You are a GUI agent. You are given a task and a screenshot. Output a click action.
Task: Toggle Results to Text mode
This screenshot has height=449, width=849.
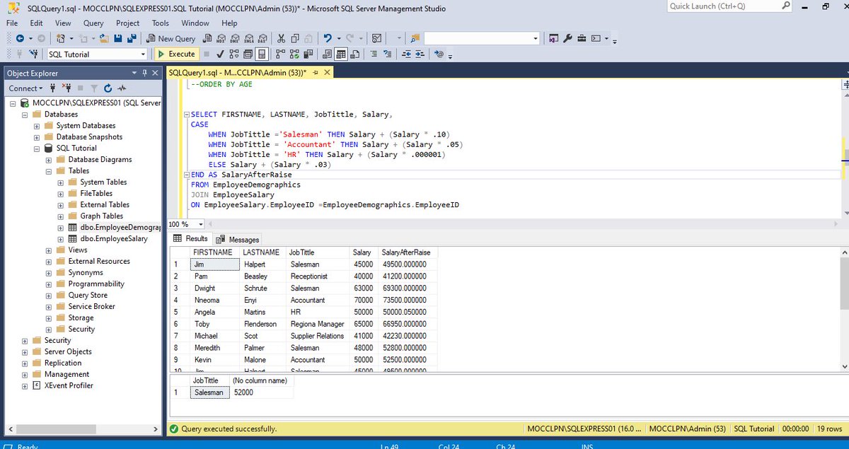point(327,54)
